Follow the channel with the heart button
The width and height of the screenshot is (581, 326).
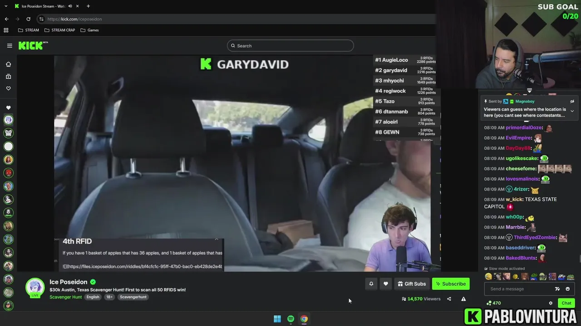(x=385, y=284)
